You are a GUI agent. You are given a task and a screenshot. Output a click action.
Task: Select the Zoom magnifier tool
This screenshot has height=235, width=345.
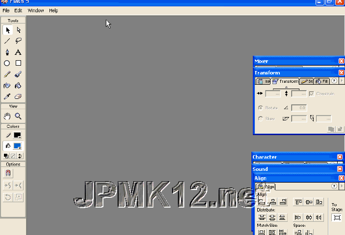[x=18, y=117]
